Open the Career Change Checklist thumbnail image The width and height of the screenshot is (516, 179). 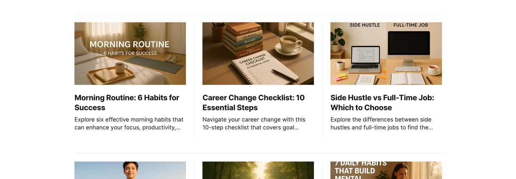(258, 54)
